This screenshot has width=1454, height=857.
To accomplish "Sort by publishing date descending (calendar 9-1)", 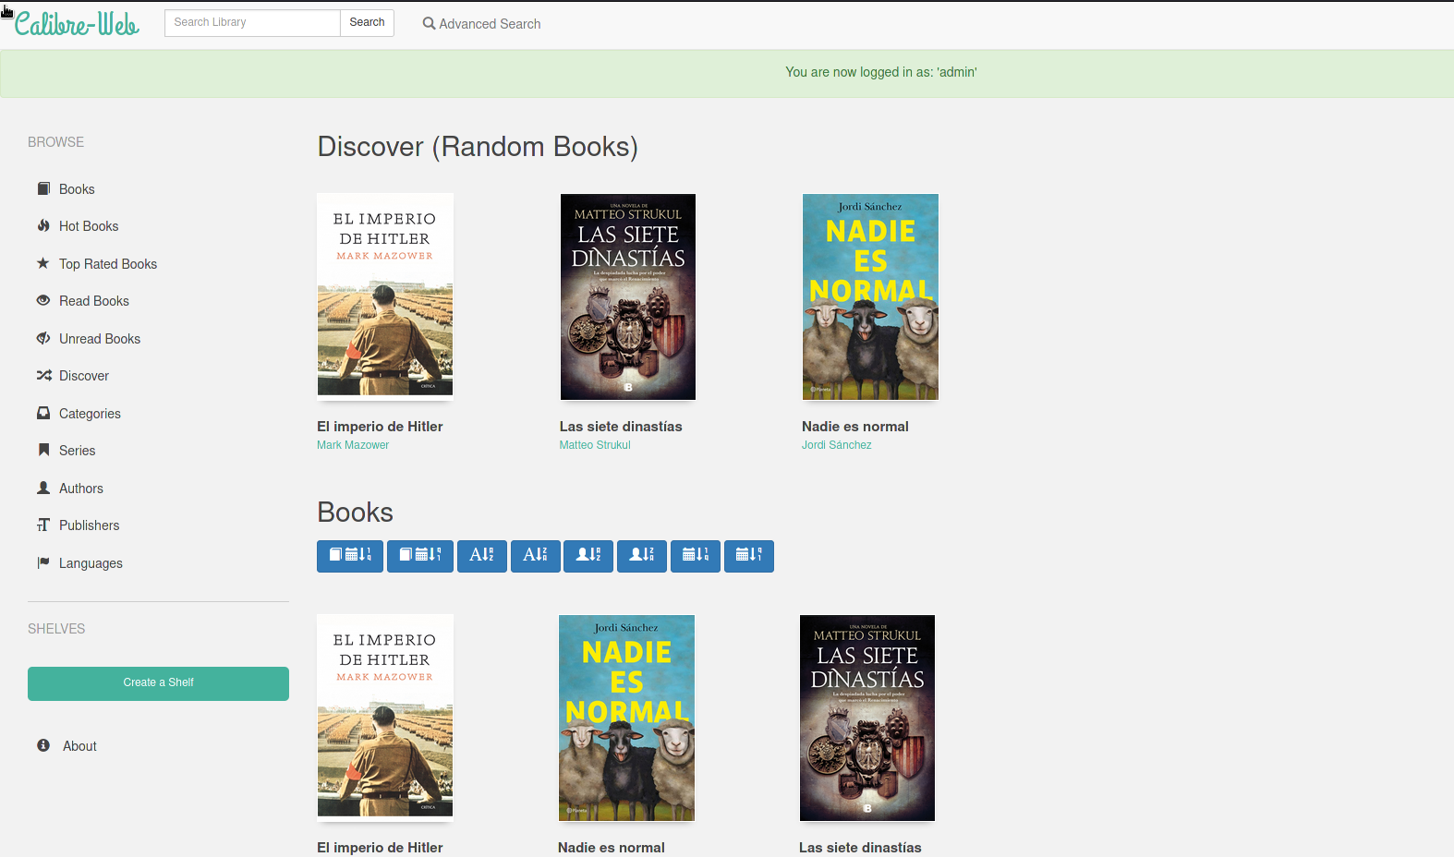I will (749, 556).
